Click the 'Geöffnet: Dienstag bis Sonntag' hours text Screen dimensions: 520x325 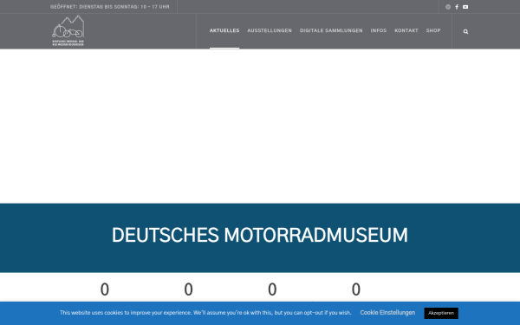point(110,7)
